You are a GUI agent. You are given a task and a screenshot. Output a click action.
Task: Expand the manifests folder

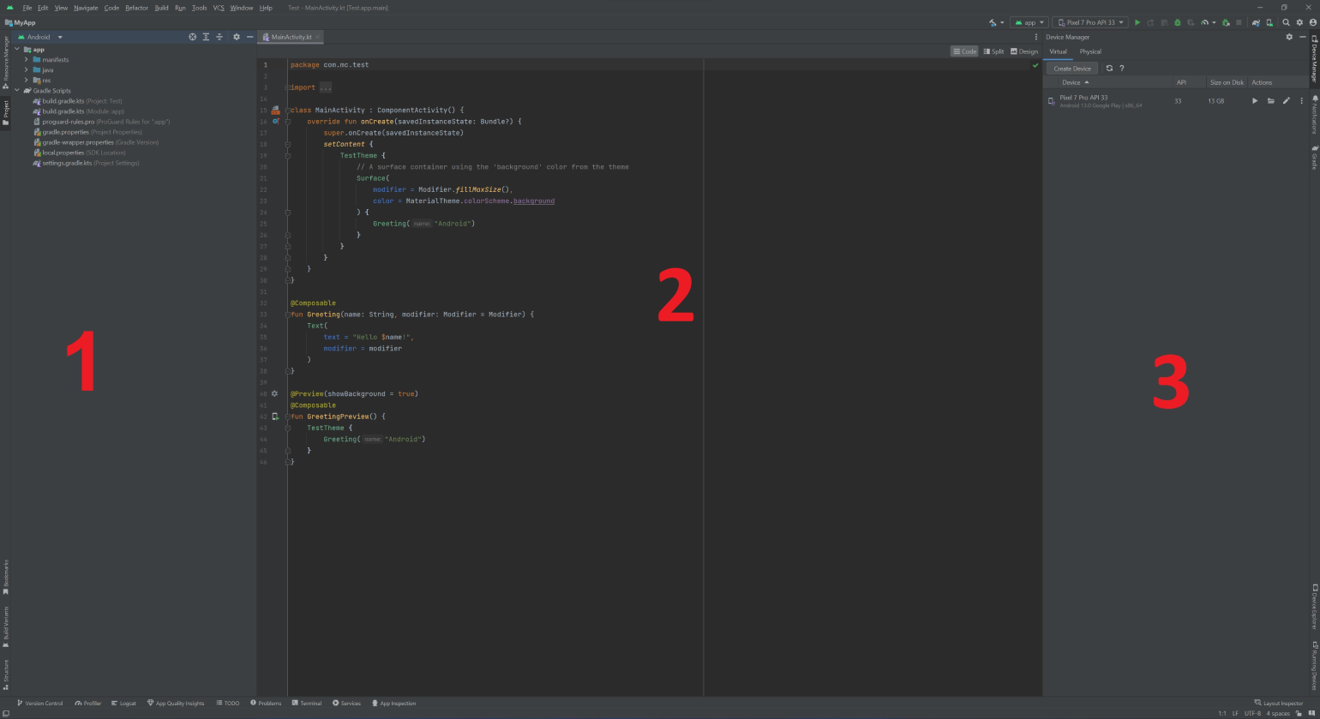[27, 60]
